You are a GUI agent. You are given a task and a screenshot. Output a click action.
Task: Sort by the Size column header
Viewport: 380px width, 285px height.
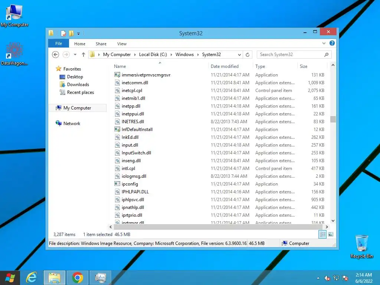(312, 66)
